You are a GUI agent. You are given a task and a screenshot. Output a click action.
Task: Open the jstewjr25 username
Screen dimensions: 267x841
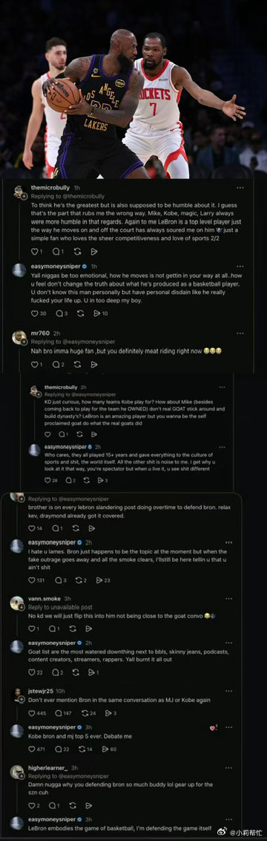pos(42,692)
